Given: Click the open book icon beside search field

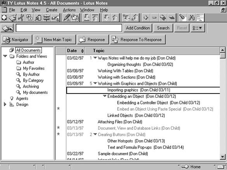Looking at the screenshot, I should pyautogui.click(x=7, y=28).
